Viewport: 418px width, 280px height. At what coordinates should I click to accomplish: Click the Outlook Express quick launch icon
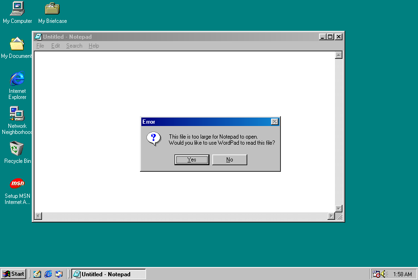click(x=59, y=274)
